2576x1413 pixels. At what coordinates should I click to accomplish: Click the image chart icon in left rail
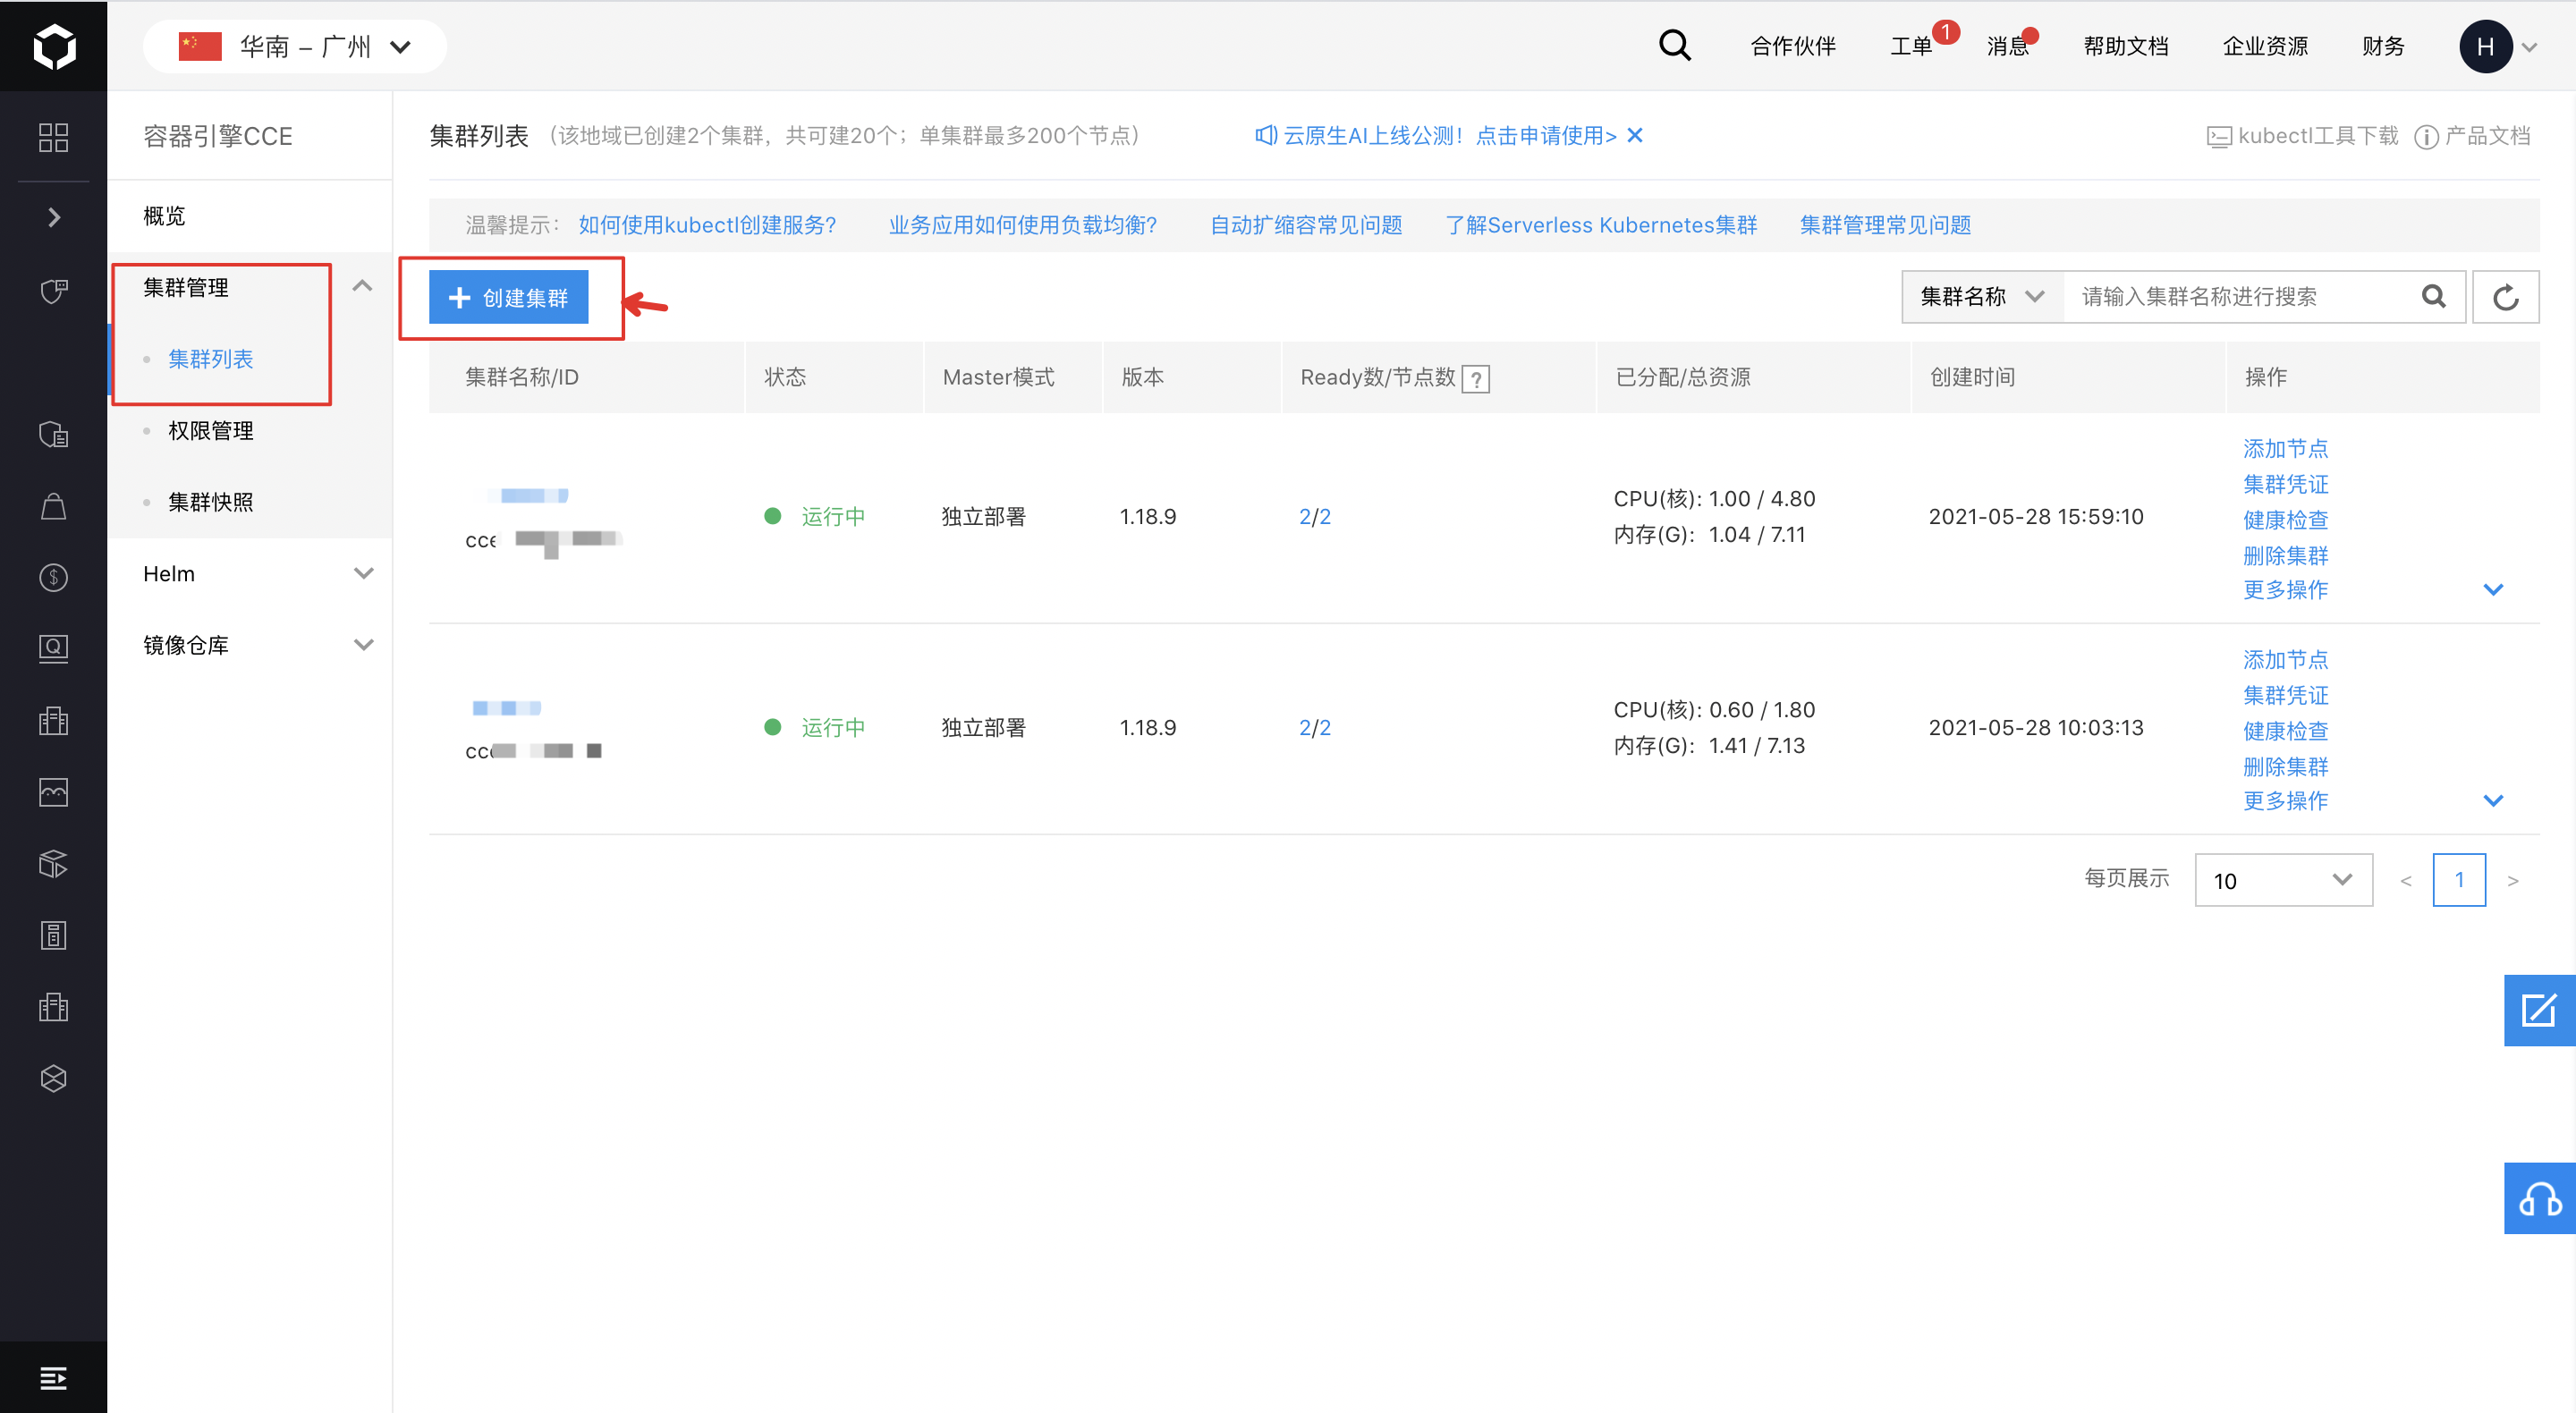(53, 792)
